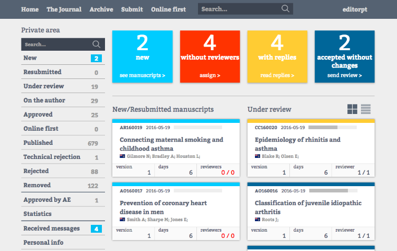
Task: Click 'assign >' on without reviewers tile
Action: (209, 75)
